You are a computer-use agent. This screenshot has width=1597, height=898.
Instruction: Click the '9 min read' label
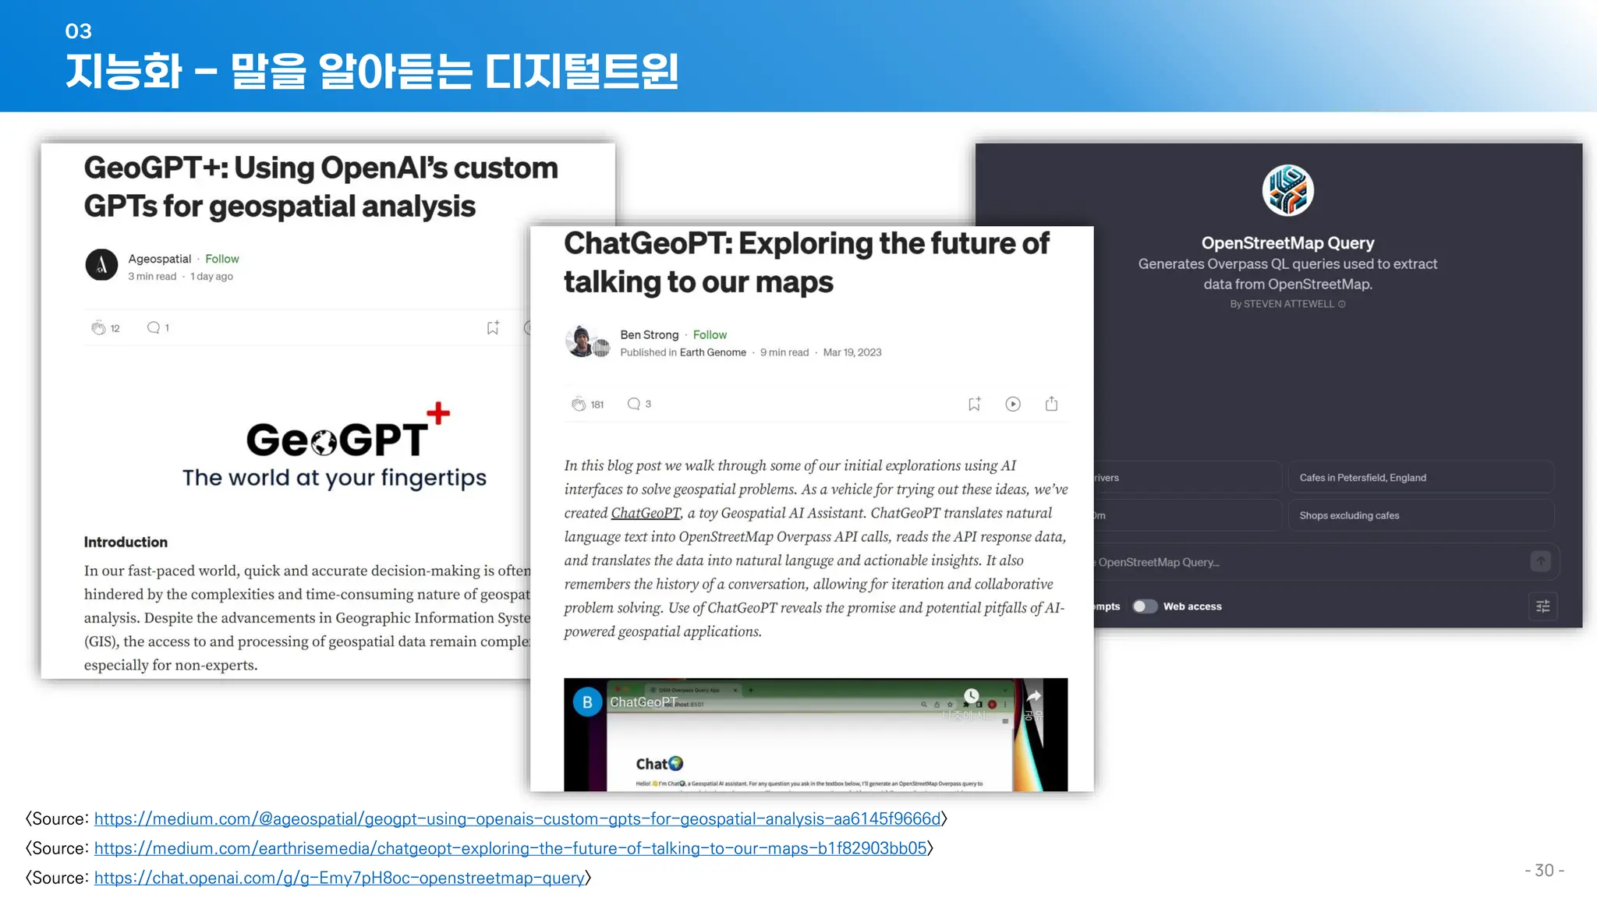(784, 352)
